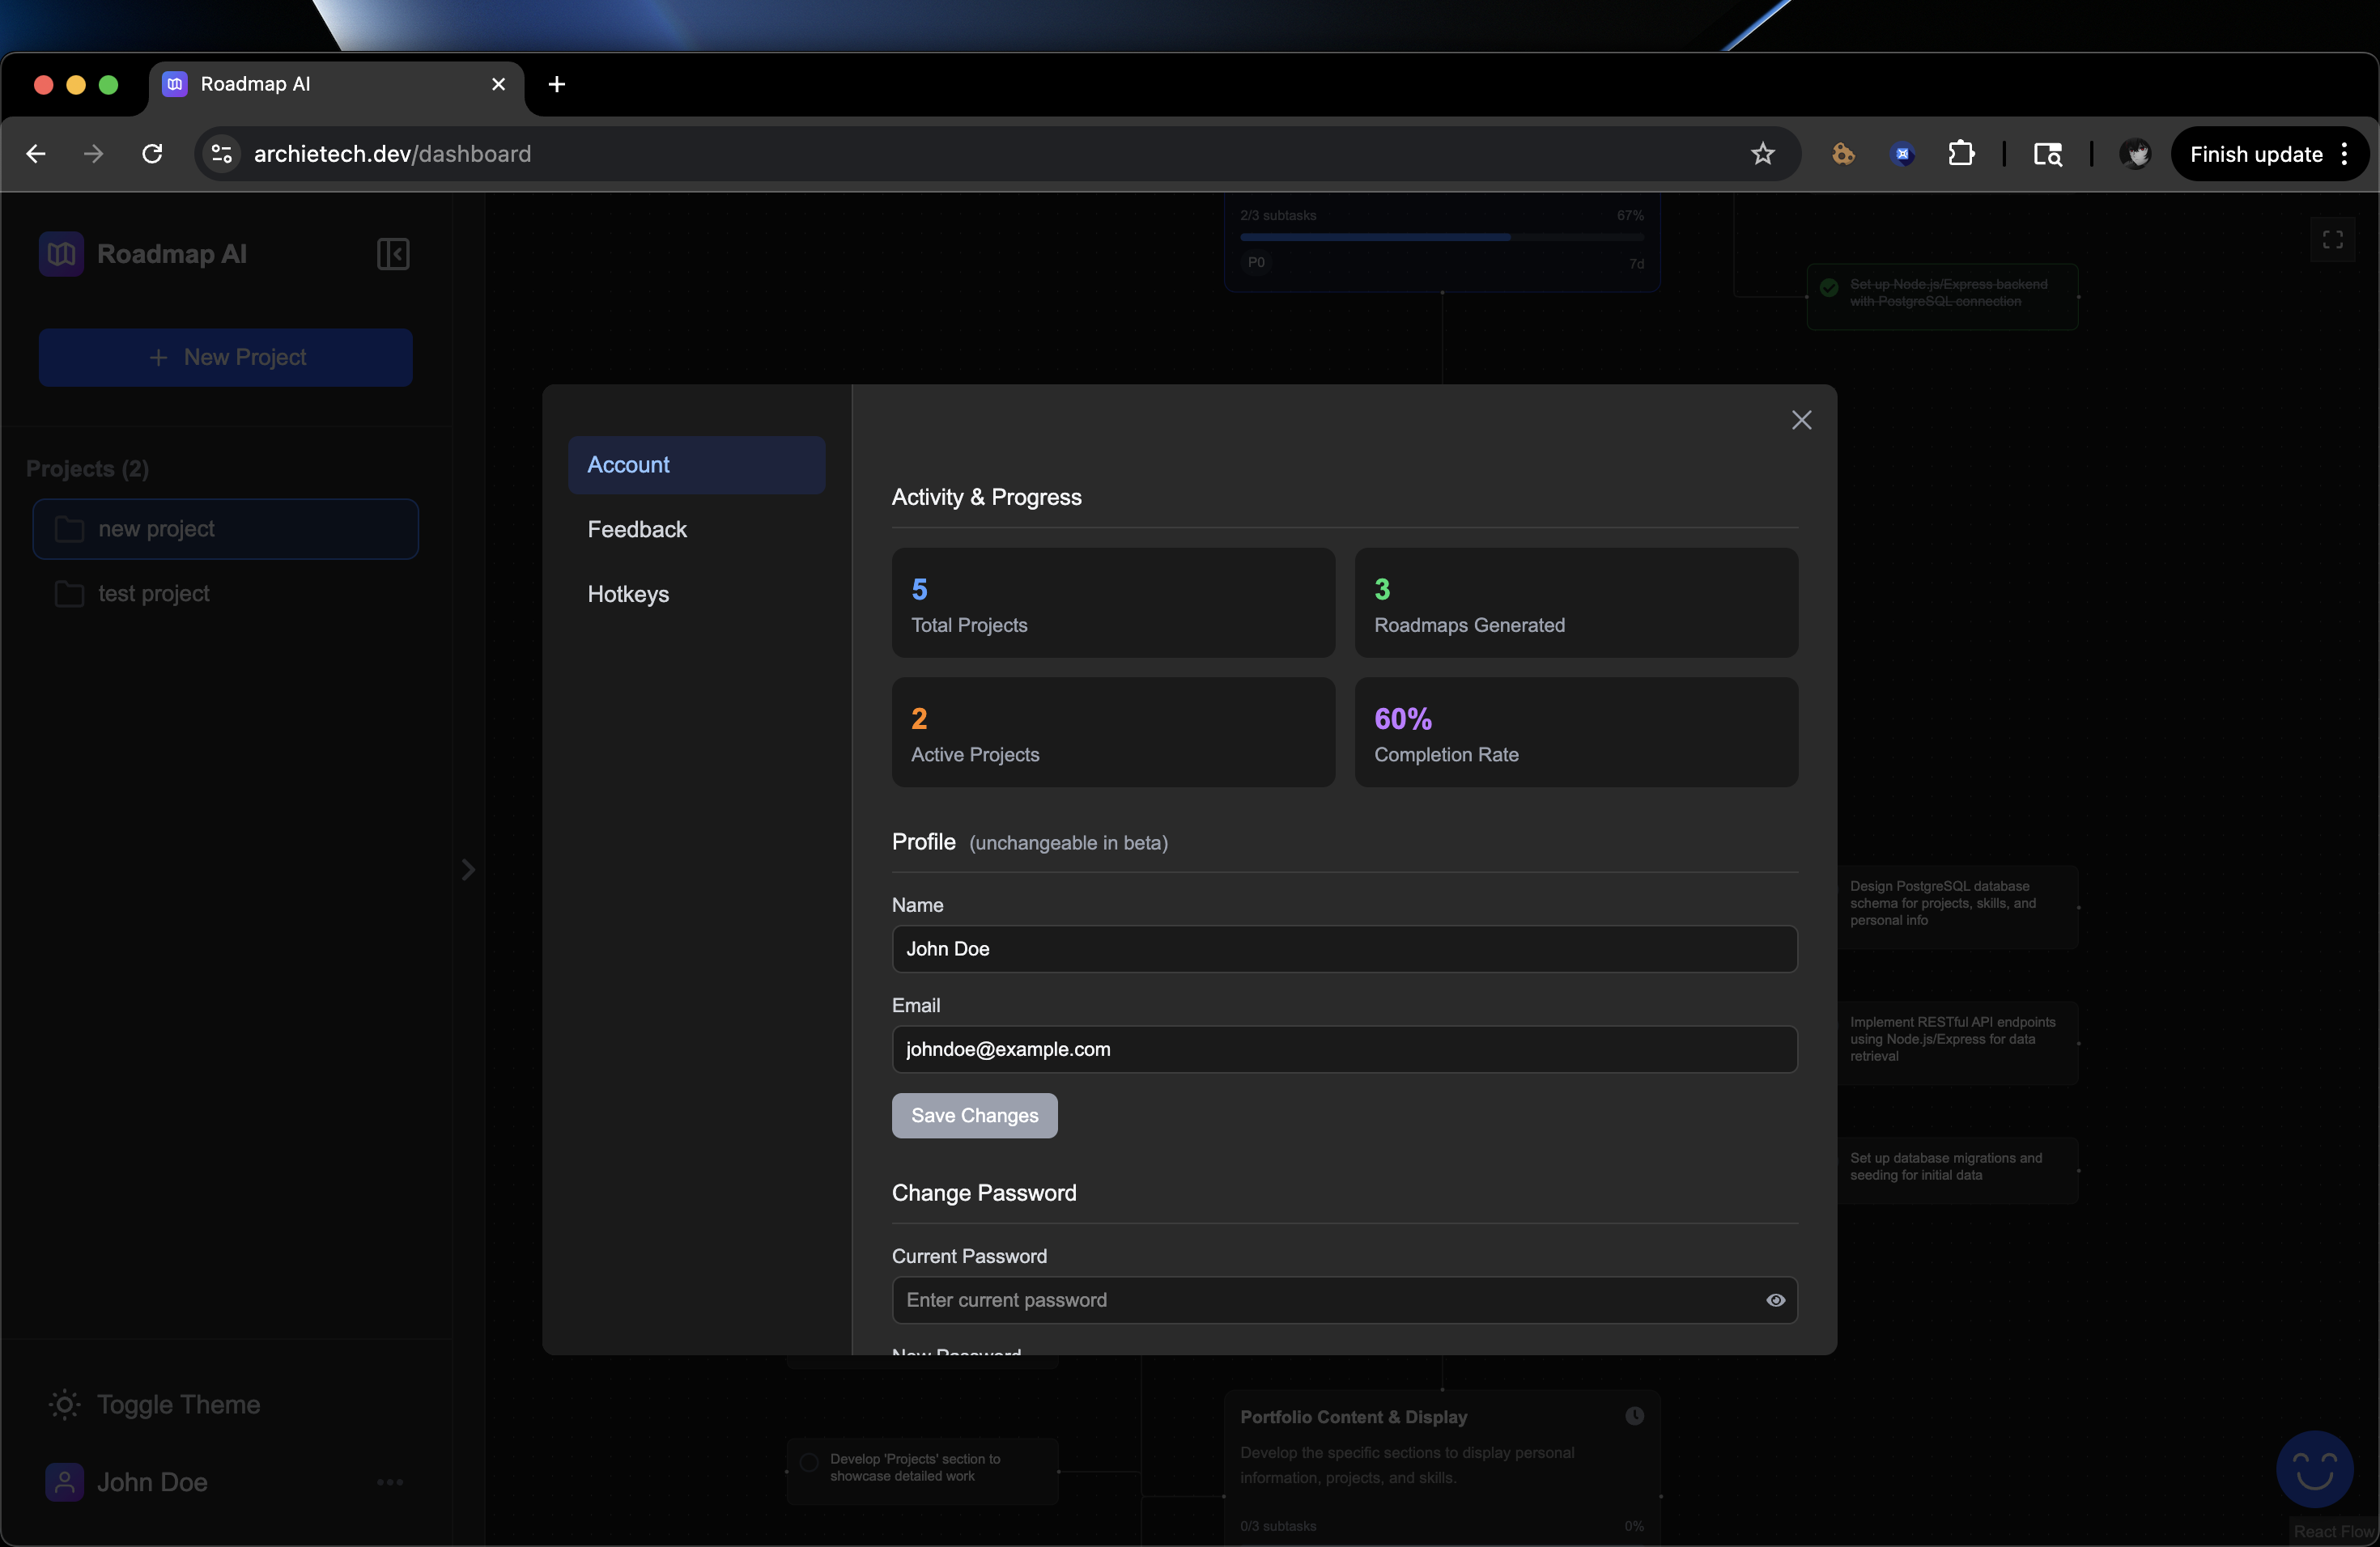This screenshot has height=1547, width=2380.
Task: Expand the side panel chevron arrow
Action: coord(468,870)
